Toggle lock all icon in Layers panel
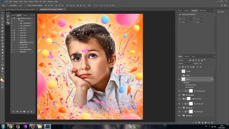229x129 pixels. coord(193,67)
